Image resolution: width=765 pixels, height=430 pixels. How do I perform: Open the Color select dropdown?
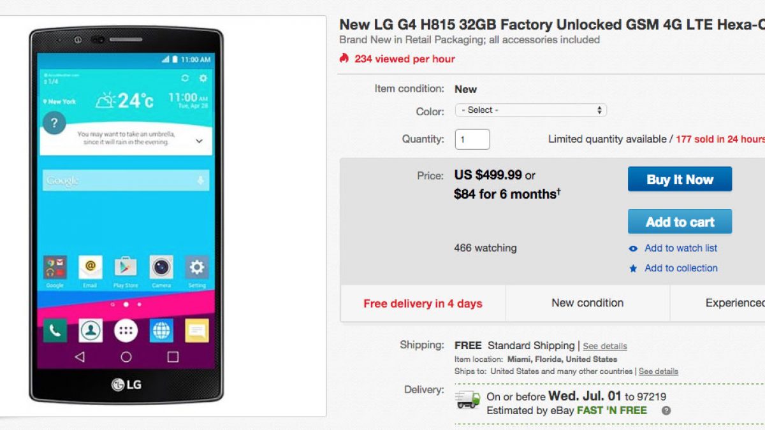530,110
